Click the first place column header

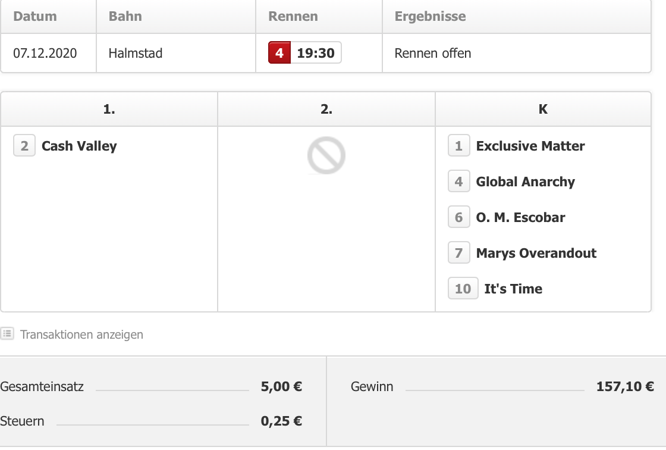pyautogui.click(x=109, y=110)
